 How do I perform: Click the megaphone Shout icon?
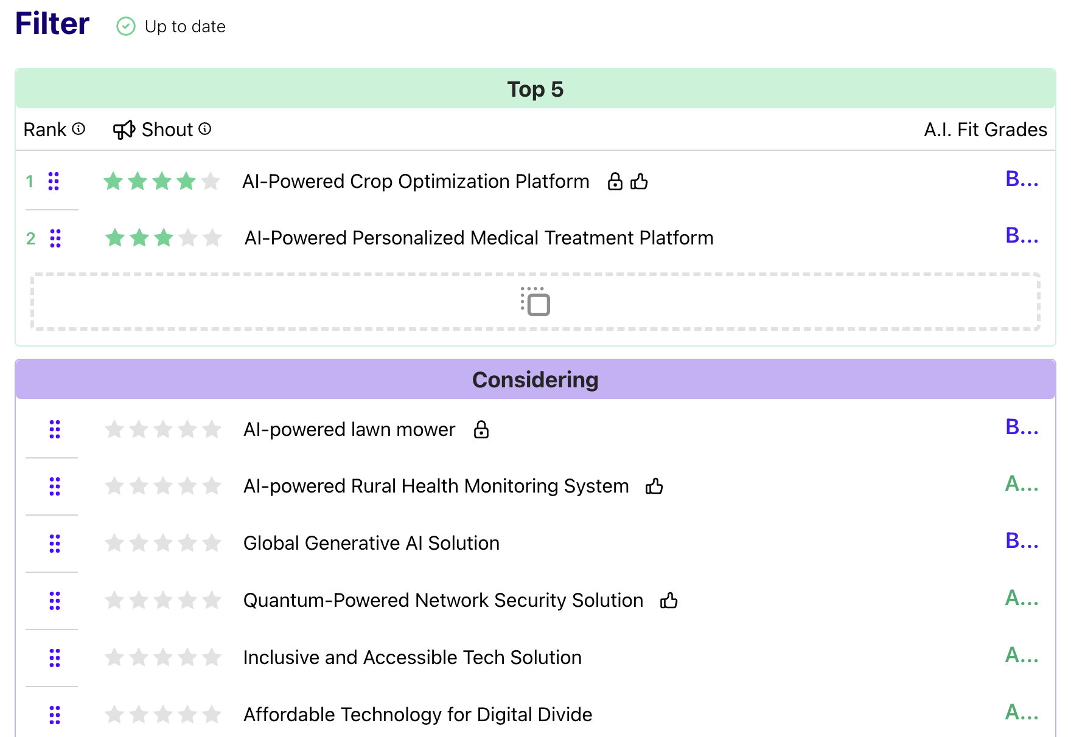(124, 130)
